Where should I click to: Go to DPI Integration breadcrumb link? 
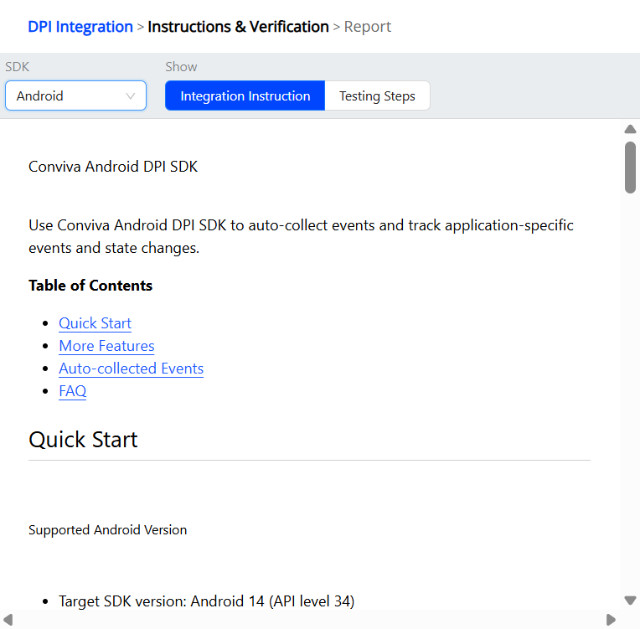80,27
